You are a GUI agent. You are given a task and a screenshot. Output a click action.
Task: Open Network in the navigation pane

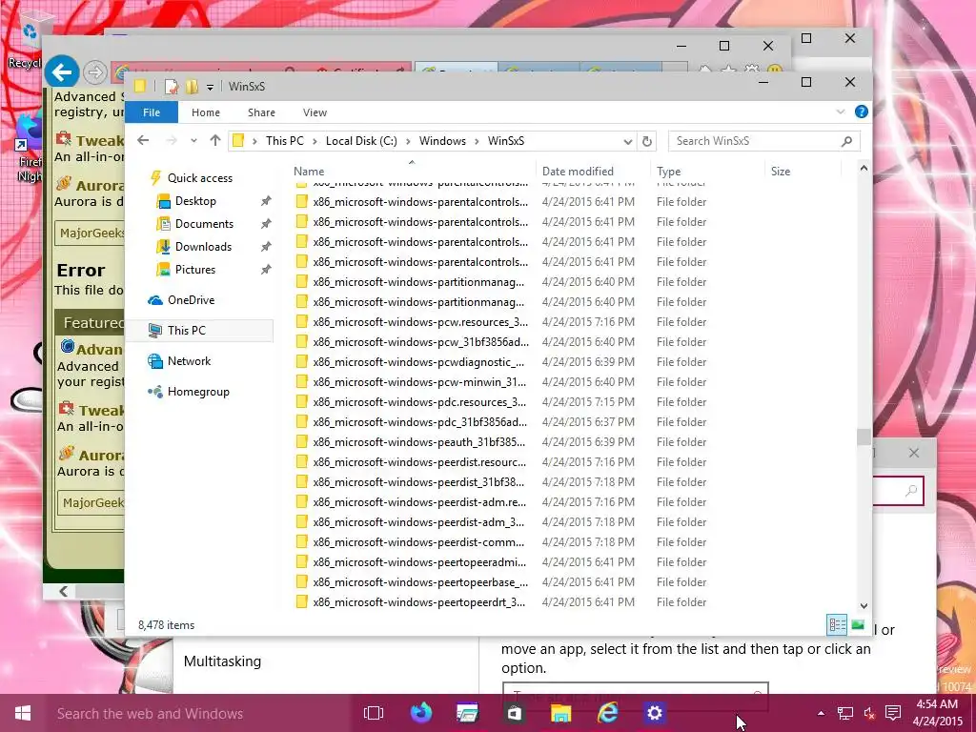[x=189, y=361]
